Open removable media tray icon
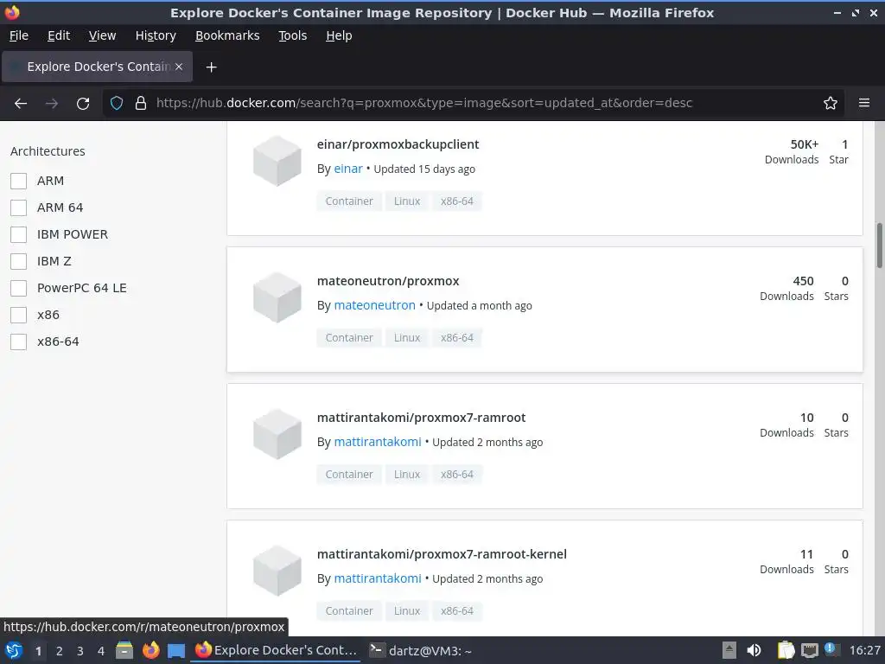Image resolution: width=885 pixels, height=664 pixels. click(x=729, y=650)
